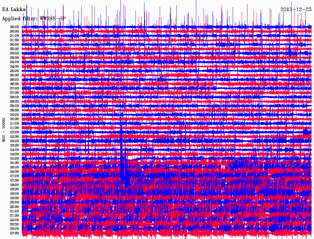Select the 09:30 time label

click(x=14, y=110)
